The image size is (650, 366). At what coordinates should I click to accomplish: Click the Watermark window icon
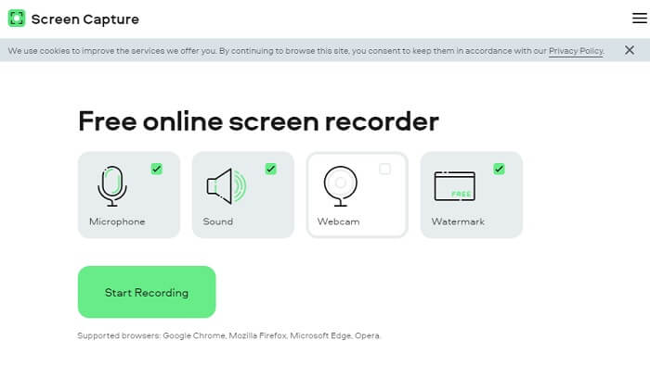(x=455, y=186)
